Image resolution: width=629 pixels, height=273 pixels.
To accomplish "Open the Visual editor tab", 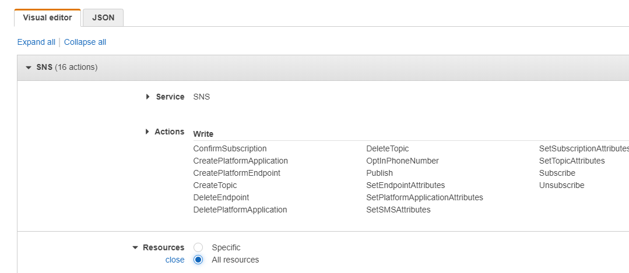I will pos(47,17).
